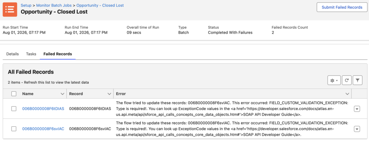The width and height of the screenshot is (369, 141).
Task: Open row actions menu for 006B0000008F6svIAC
Action: 357,129
